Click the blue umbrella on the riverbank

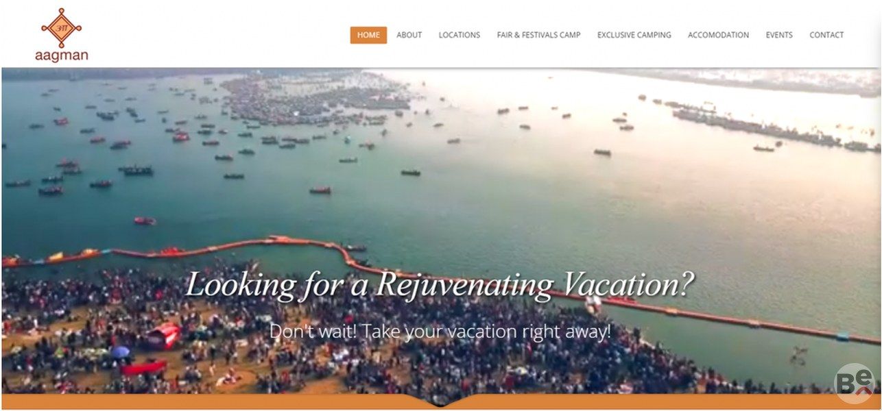tap(120, 351)
